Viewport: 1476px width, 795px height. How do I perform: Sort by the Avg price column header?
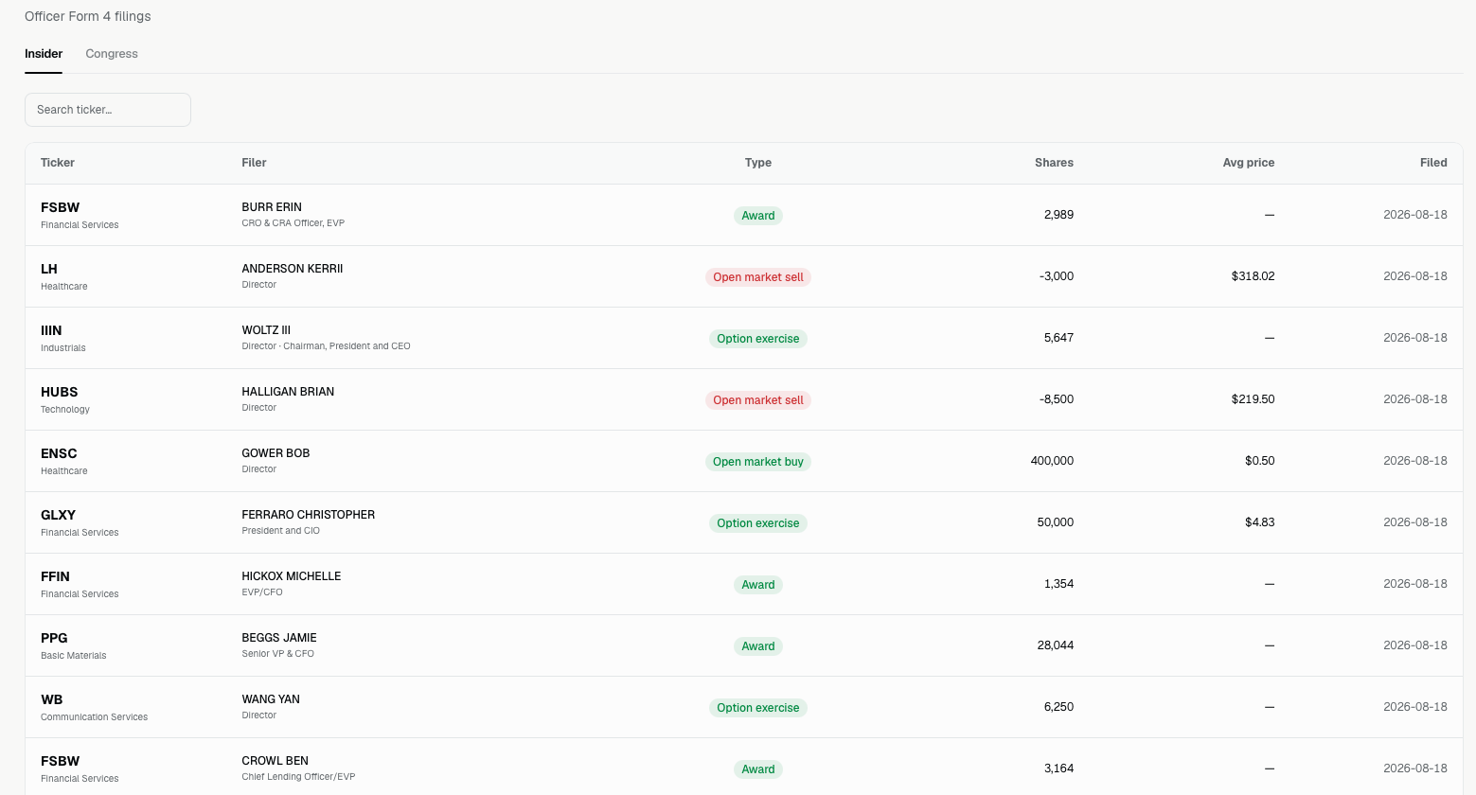[1249, 163]
